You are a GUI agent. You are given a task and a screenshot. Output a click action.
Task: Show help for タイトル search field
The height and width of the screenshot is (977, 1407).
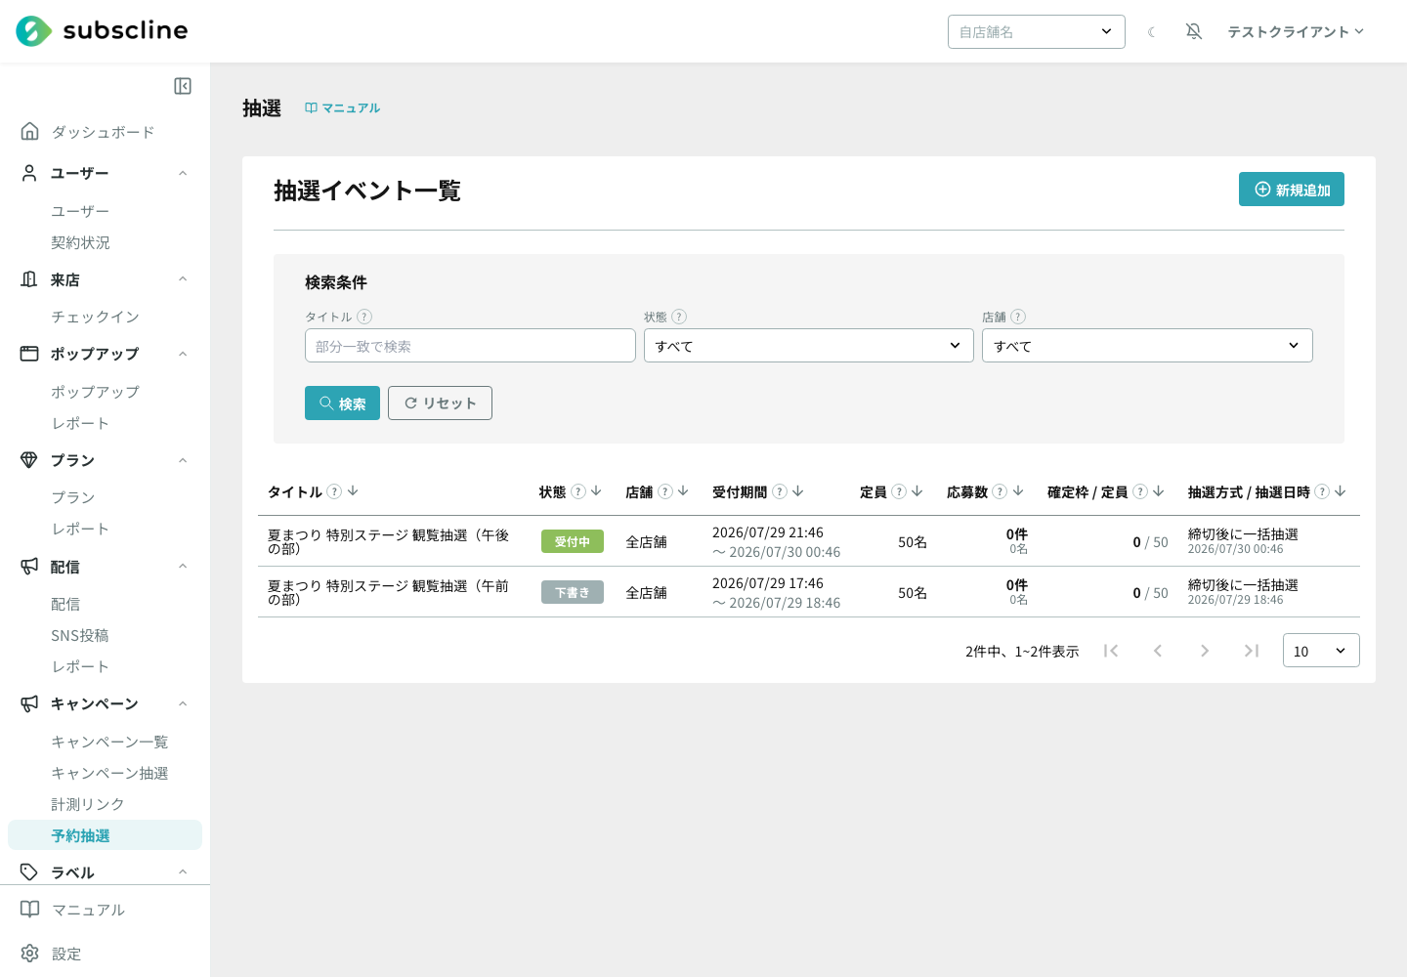point(364,317)
